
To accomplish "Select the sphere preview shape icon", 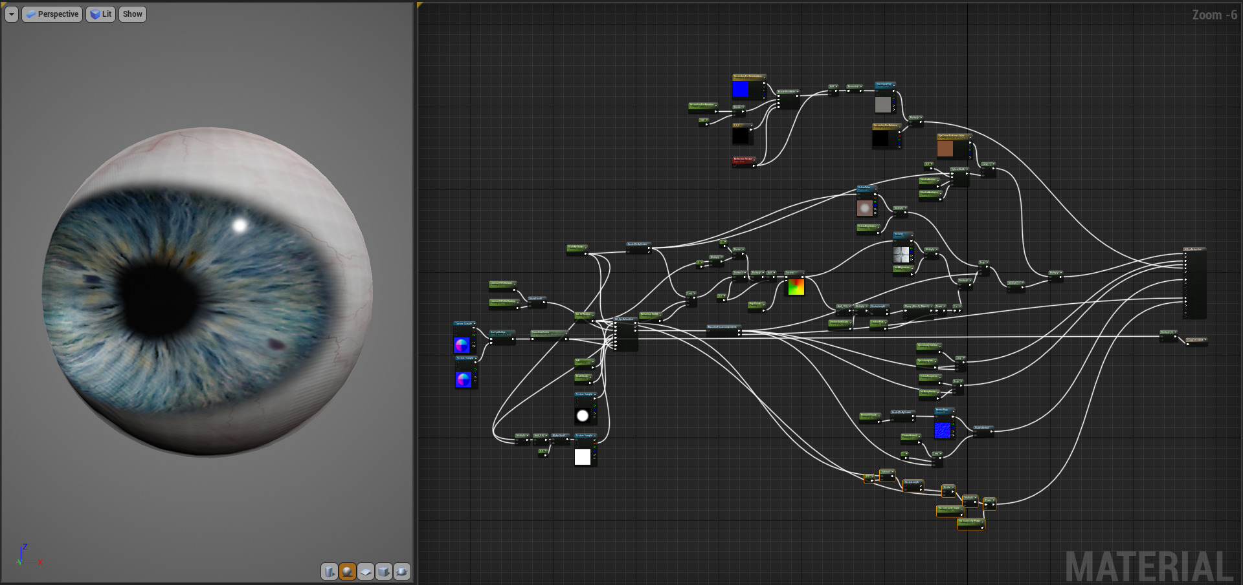I will [x=348, y=571].
